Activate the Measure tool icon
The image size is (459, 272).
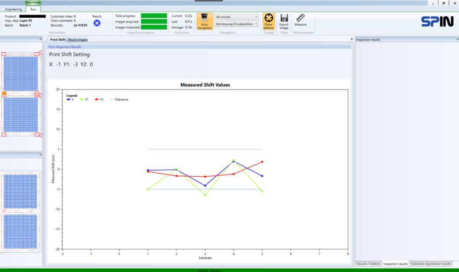click(x=300, y=20)
